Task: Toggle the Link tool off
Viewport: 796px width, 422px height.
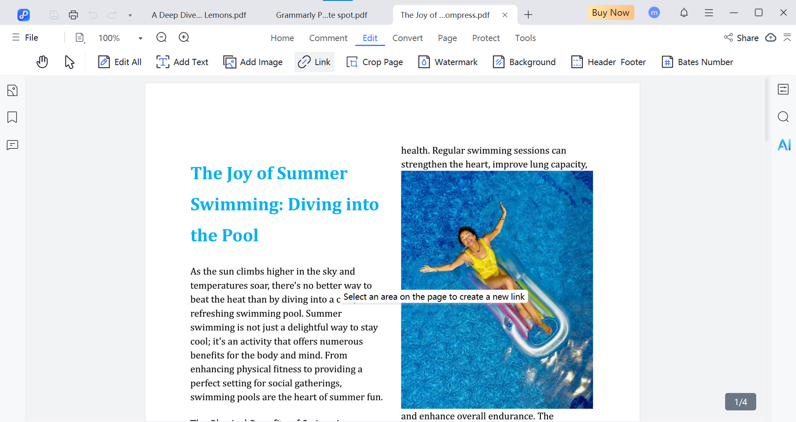Action: pos(314,62)
